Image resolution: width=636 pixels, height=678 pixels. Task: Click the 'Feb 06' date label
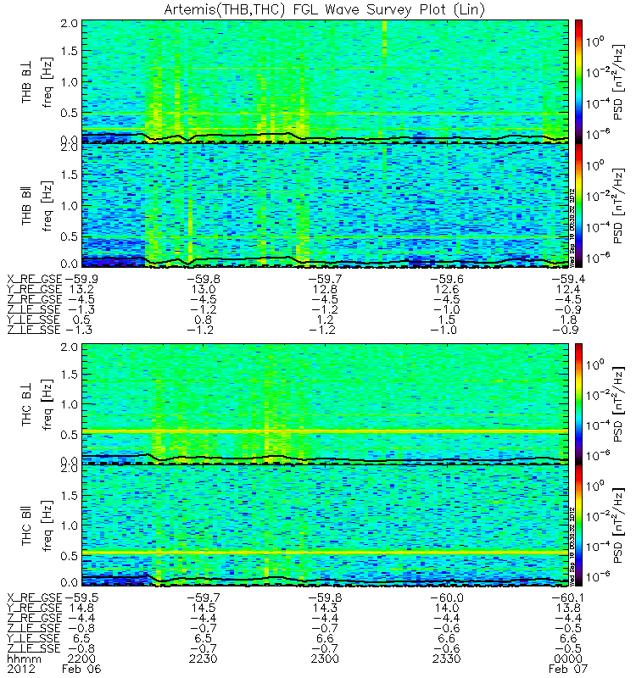point(81,669)
